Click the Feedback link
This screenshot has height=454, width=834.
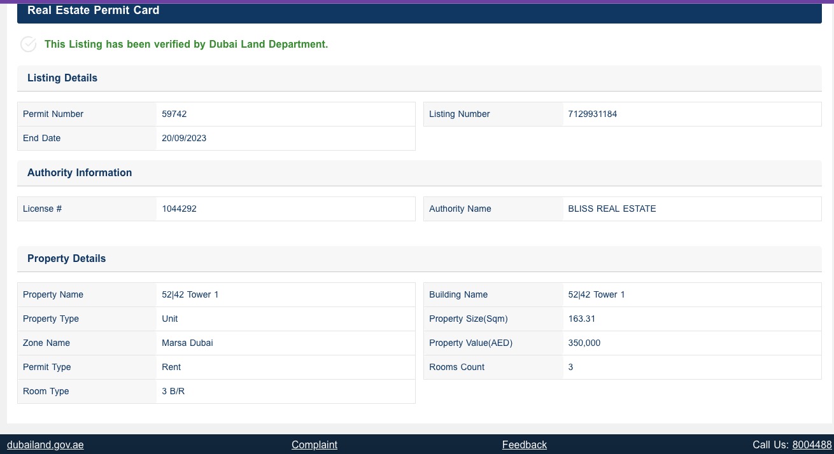(524, 444)
